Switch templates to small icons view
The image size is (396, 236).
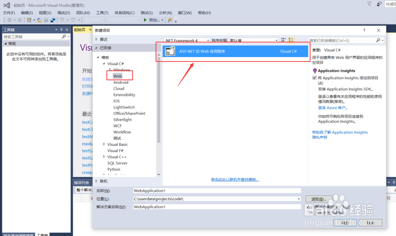click(x=284, y=40)
